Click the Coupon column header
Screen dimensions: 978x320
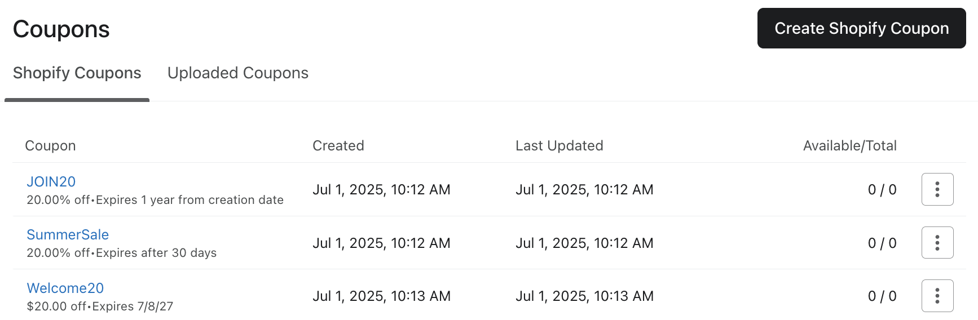[50, 146]
